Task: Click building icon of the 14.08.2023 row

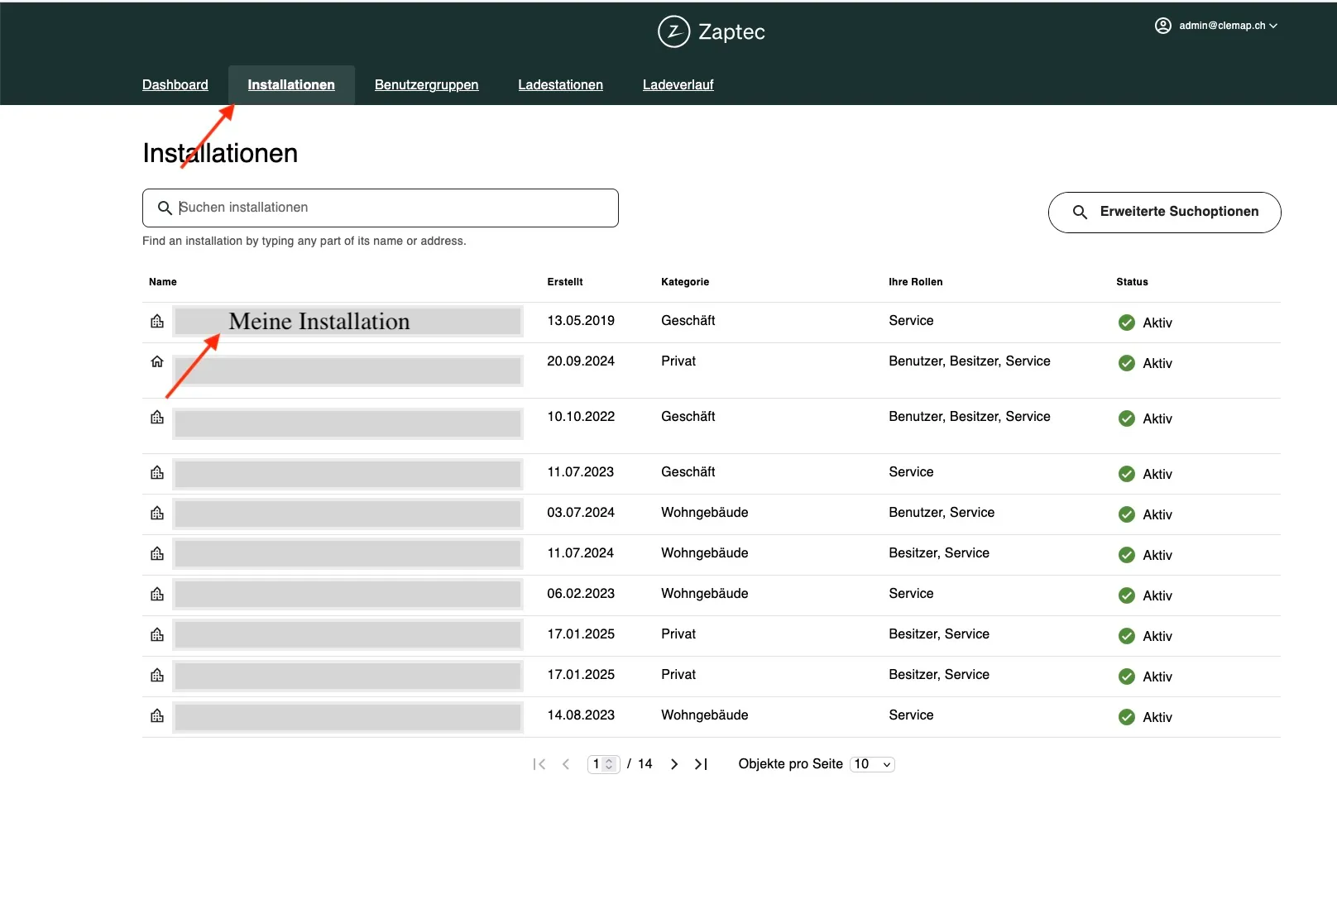Action: (x=157, y=715)
